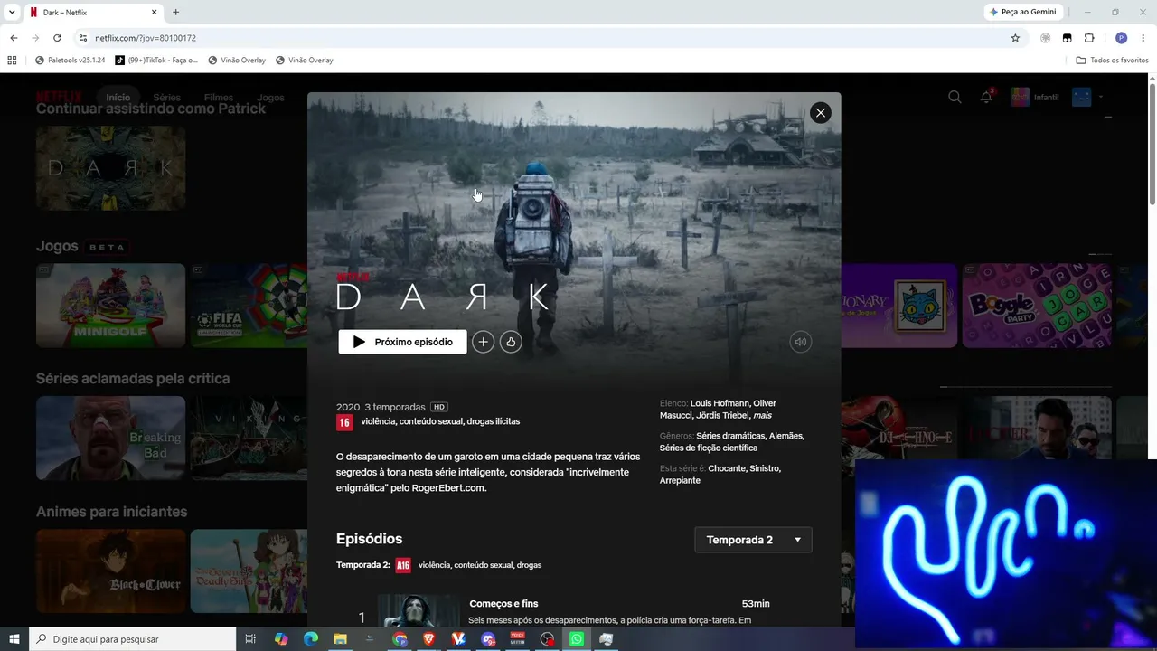
Task: Launch Microsoft Edge from the taskbar
Action: point(311,639)
